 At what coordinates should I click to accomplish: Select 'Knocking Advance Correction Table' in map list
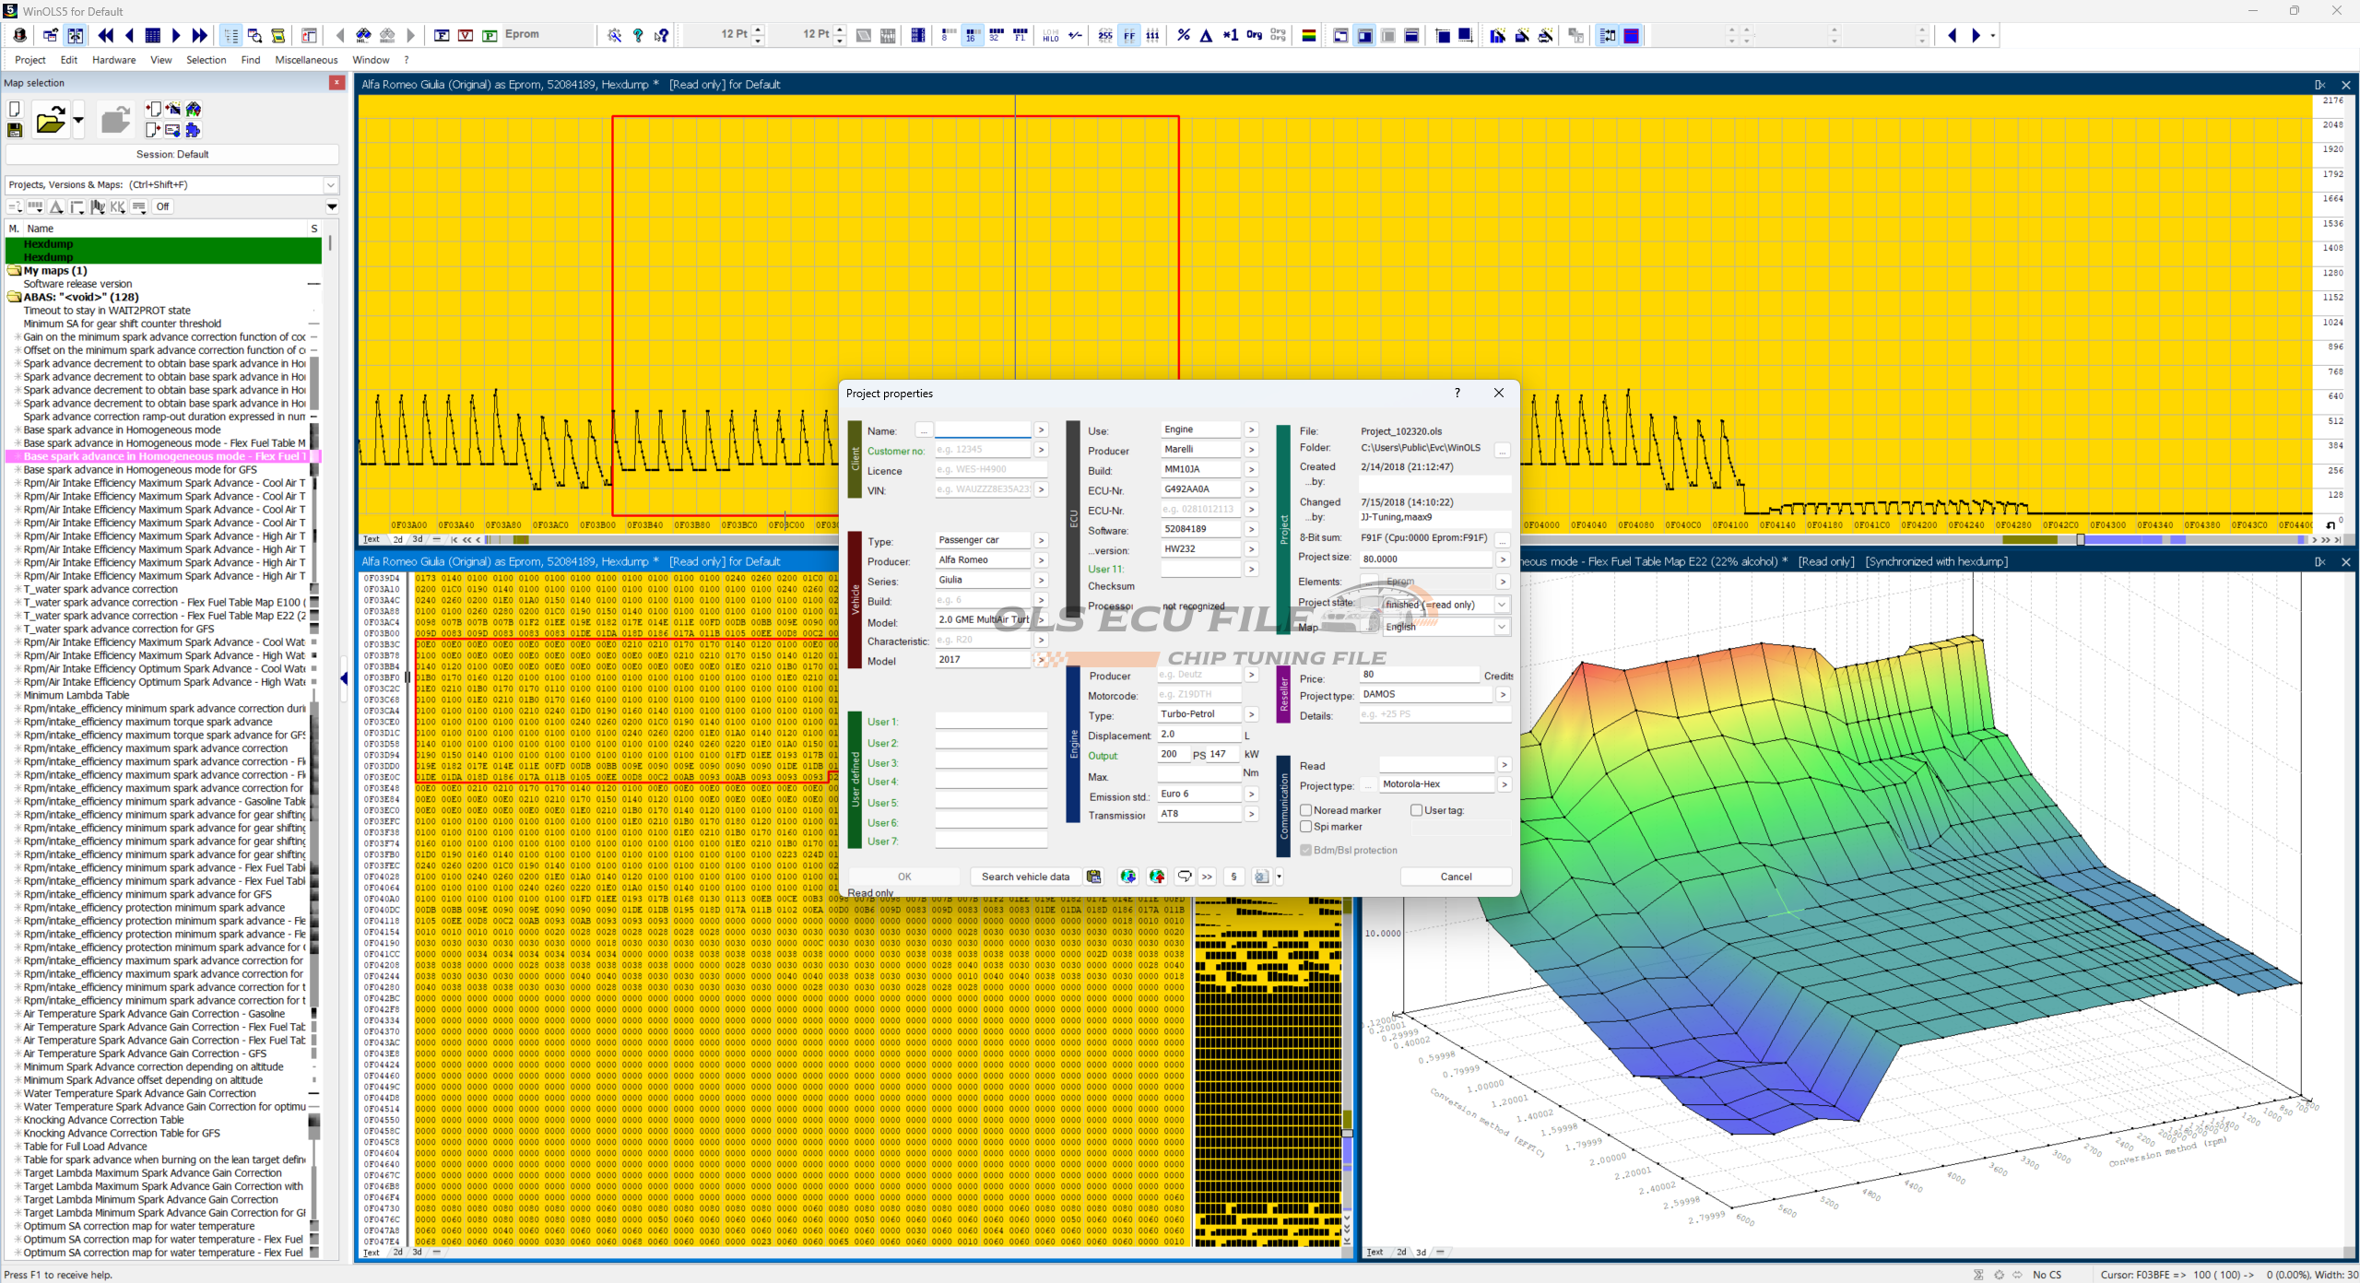[103, 1120]
